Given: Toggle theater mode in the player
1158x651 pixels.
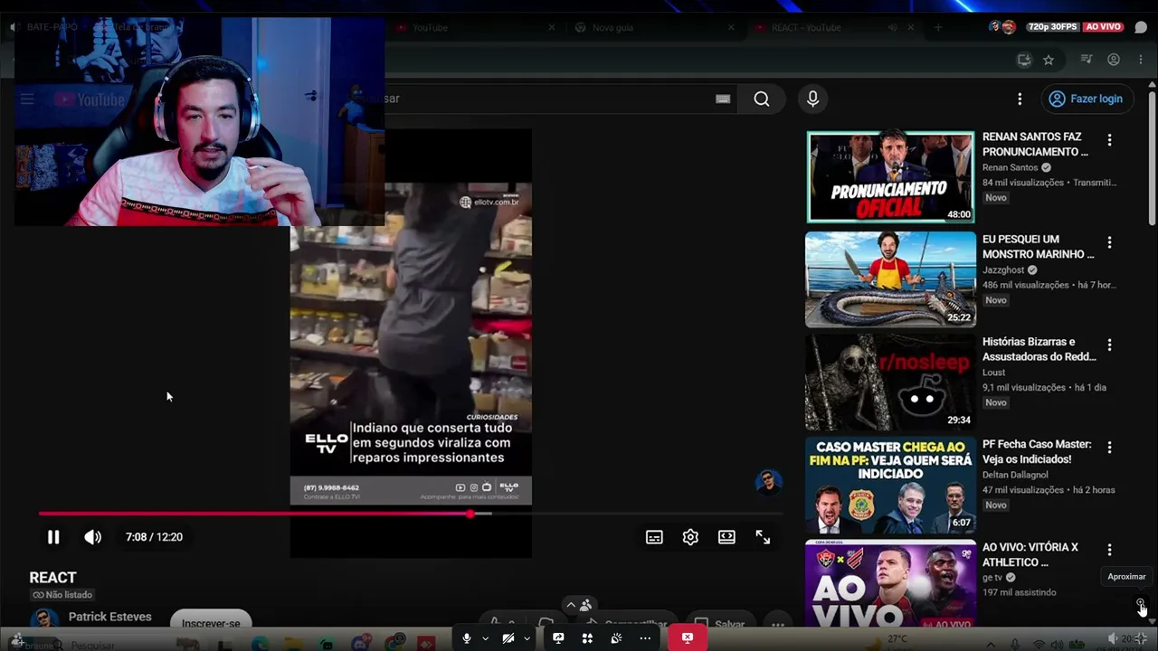Looking at the screenshot, I should coord(726,537).
